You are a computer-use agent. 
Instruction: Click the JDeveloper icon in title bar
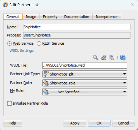tap(5, 5)
